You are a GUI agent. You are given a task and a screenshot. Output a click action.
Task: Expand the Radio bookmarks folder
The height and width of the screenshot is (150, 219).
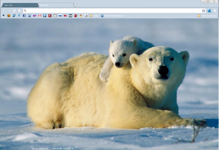pyautogui.click(x=94, y=16)
